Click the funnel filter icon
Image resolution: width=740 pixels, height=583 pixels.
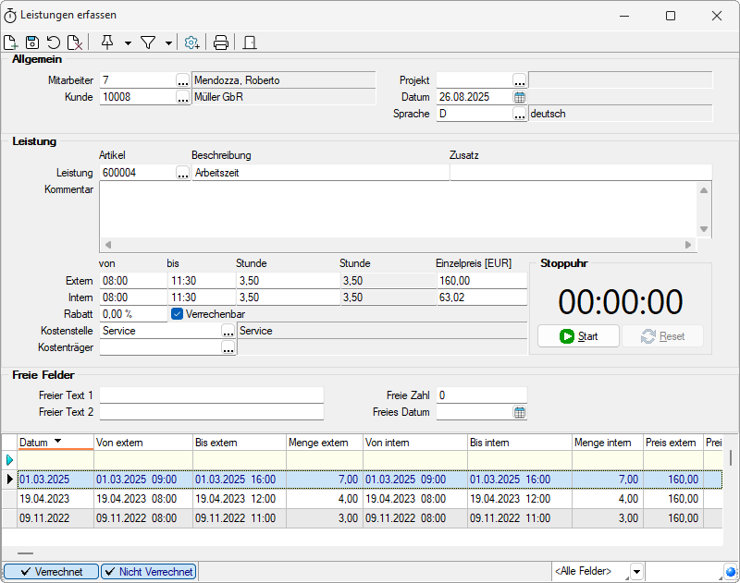pos(147,43)
